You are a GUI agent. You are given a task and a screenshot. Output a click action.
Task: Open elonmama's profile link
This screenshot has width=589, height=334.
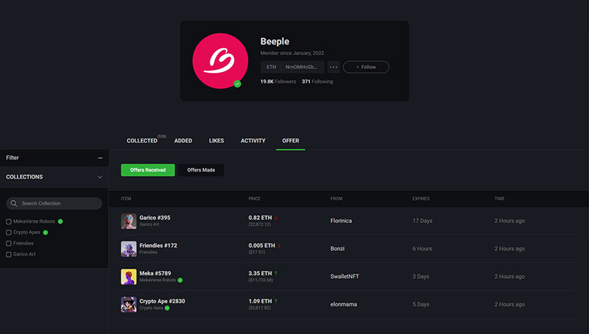click(x=344, y=304)
